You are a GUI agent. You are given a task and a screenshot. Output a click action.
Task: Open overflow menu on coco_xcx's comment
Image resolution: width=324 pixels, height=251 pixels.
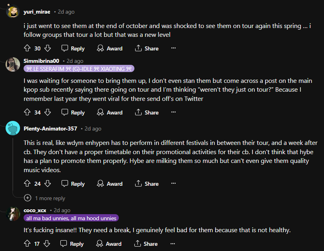(172, 244)
